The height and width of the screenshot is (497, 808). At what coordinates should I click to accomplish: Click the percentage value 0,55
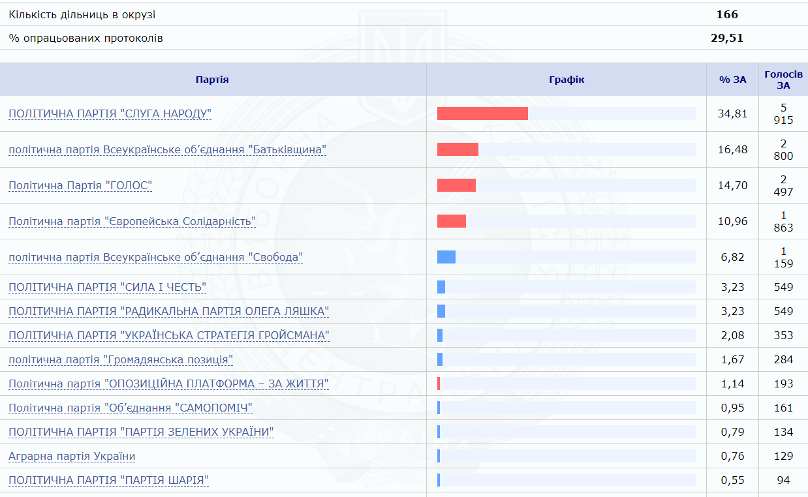coord(732,480)
